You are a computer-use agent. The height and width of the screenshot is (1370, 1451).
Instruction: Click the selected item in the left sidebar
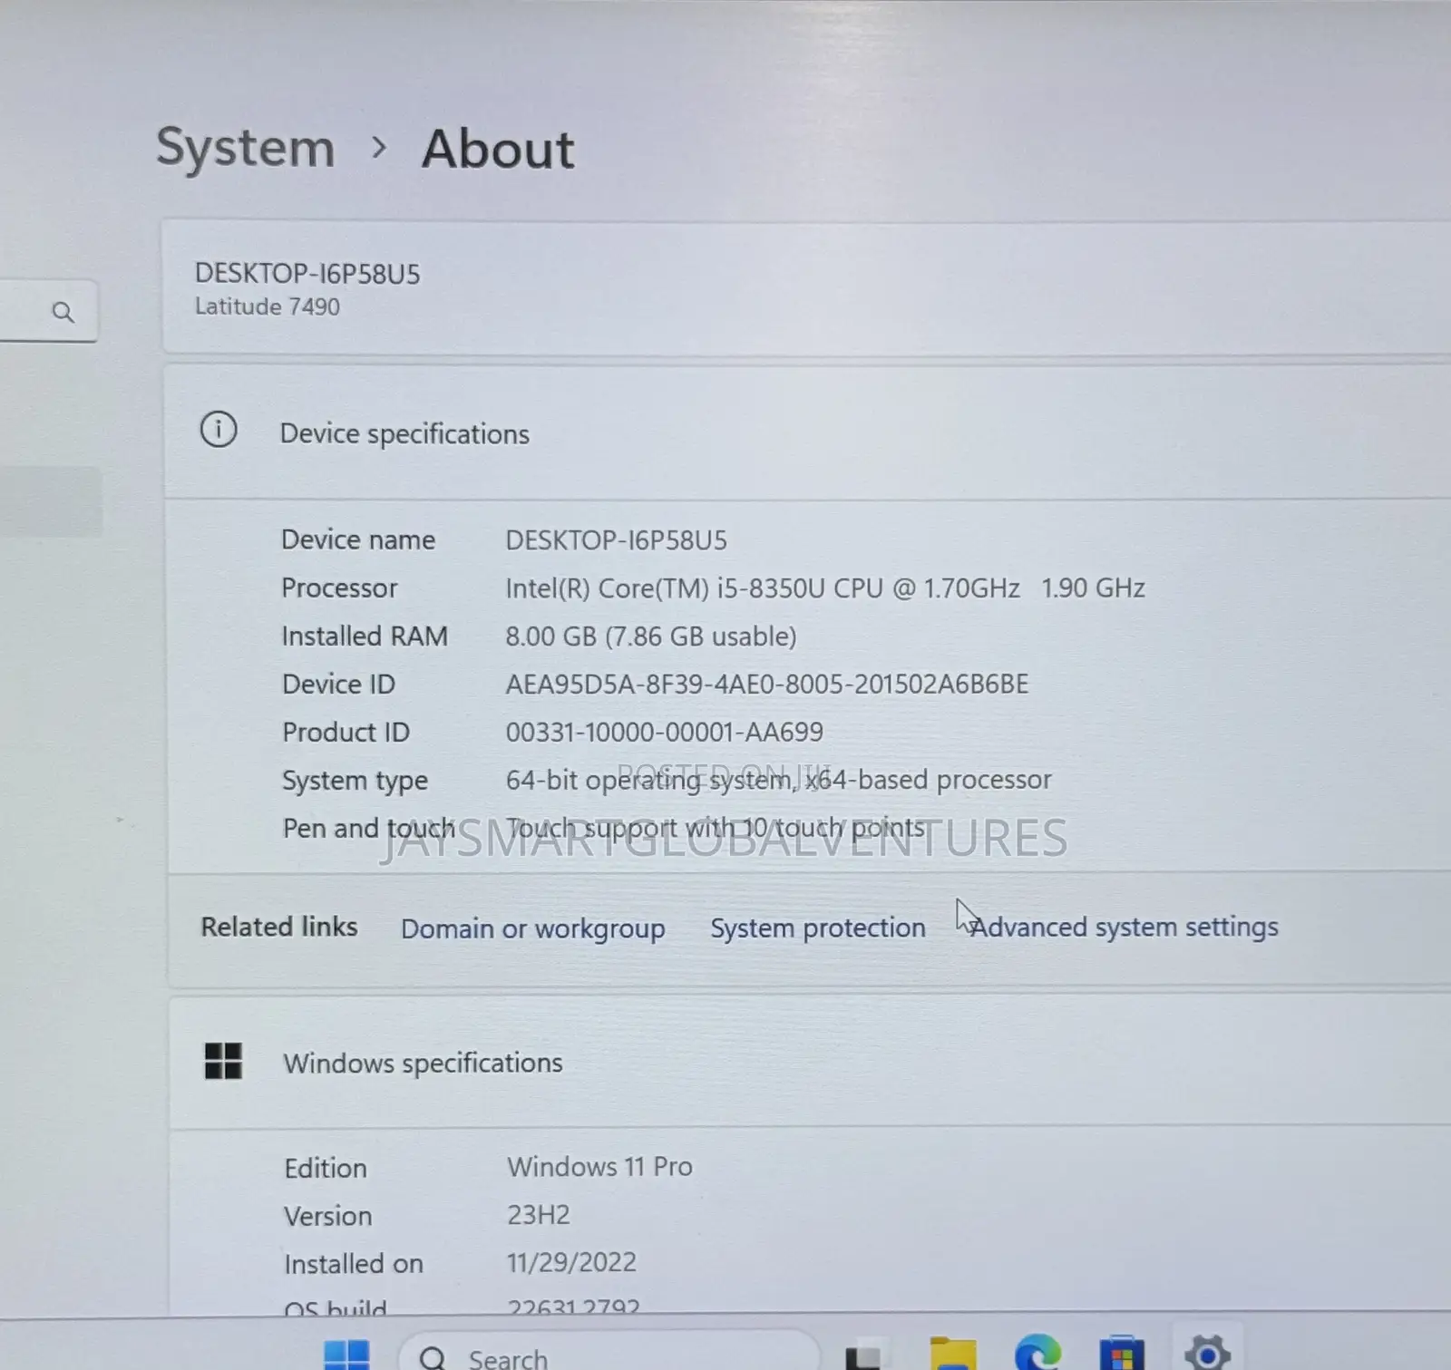point(51,501)
